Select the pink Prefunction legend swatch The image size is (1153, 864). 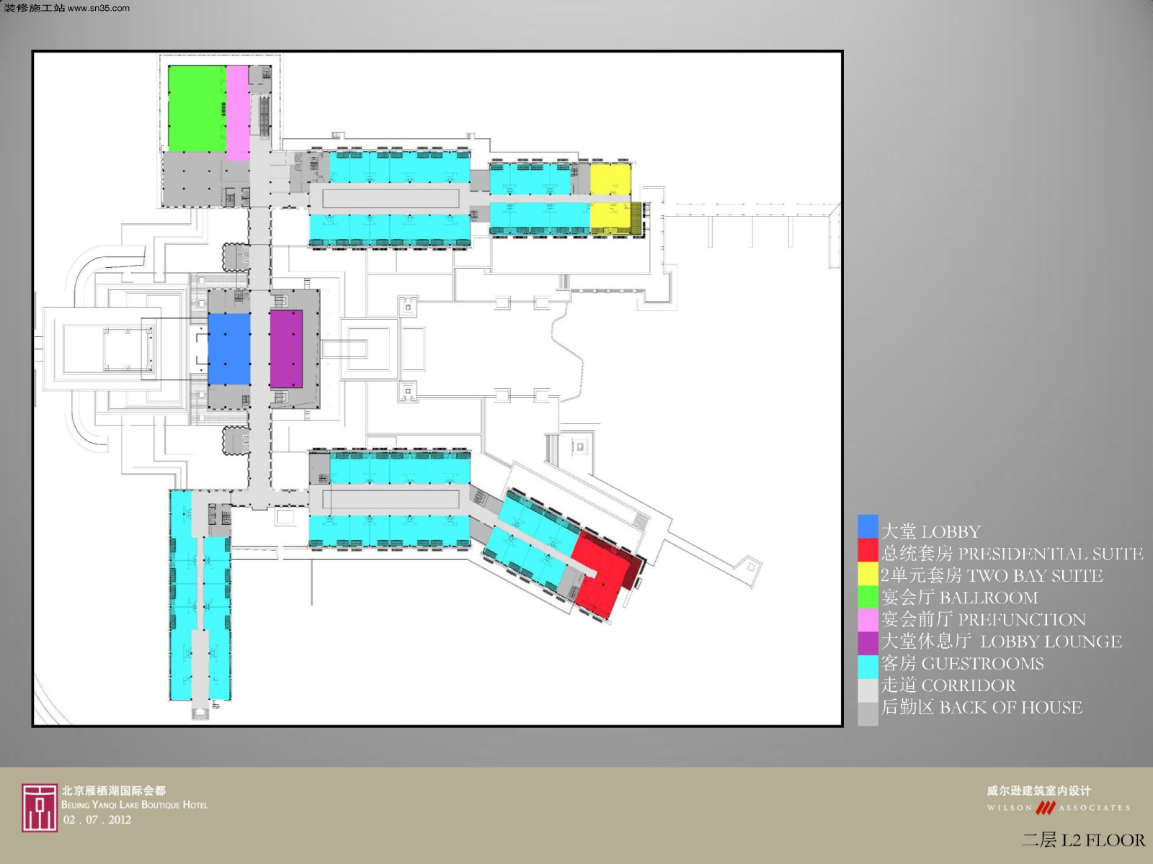(868, 620)
